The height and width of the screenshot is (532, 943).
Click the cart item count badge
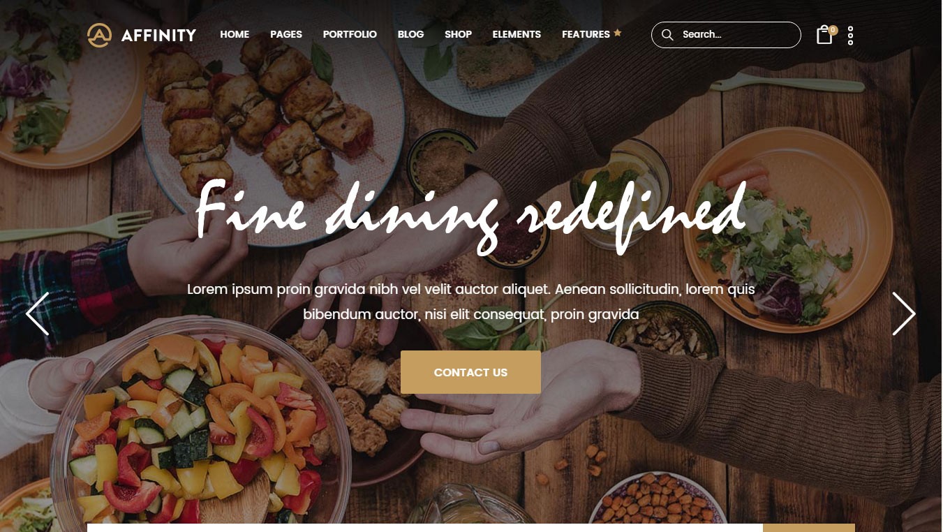point(833,30)
